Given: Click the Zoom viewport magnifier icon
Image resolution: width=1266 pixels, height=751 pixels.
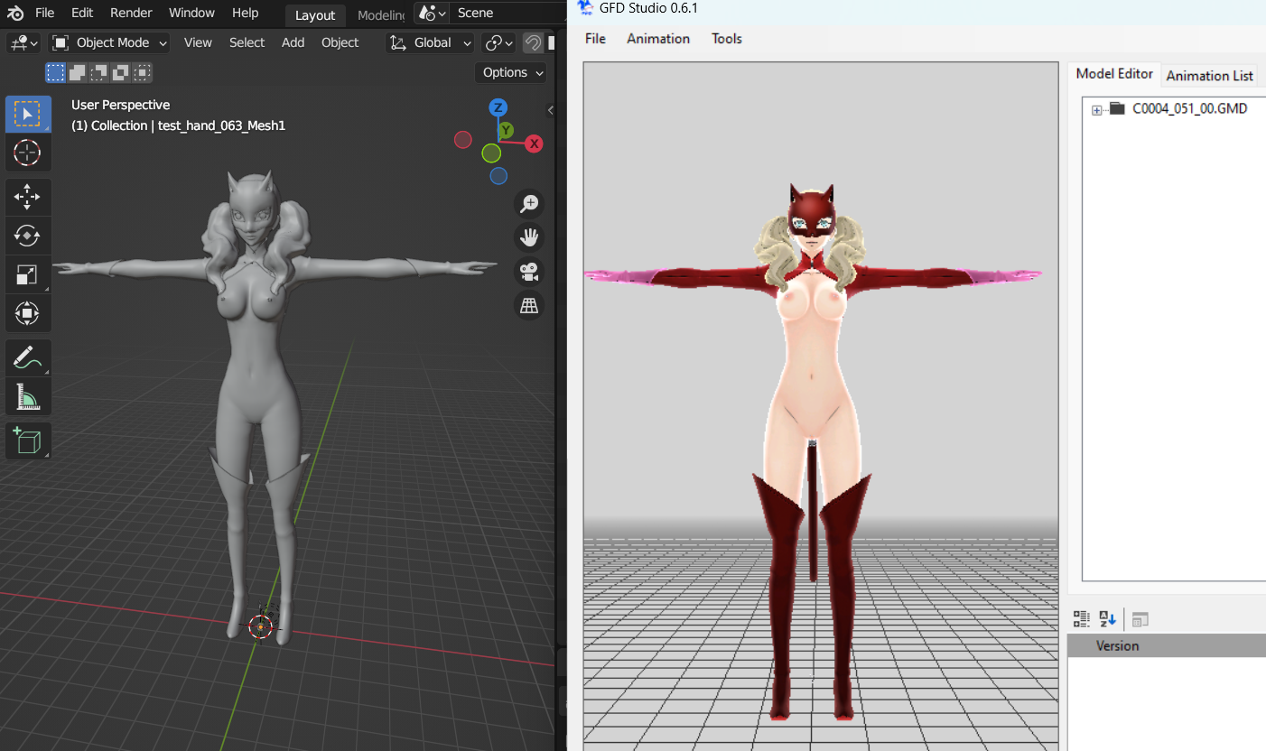Looking at the screenshot, I should 528,204.
